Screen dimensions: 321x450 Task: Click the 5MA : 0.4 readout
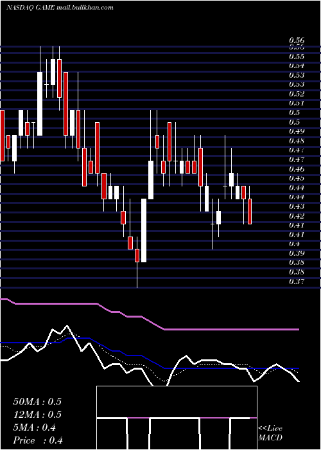pyautogui.click(x=35, y=428)
